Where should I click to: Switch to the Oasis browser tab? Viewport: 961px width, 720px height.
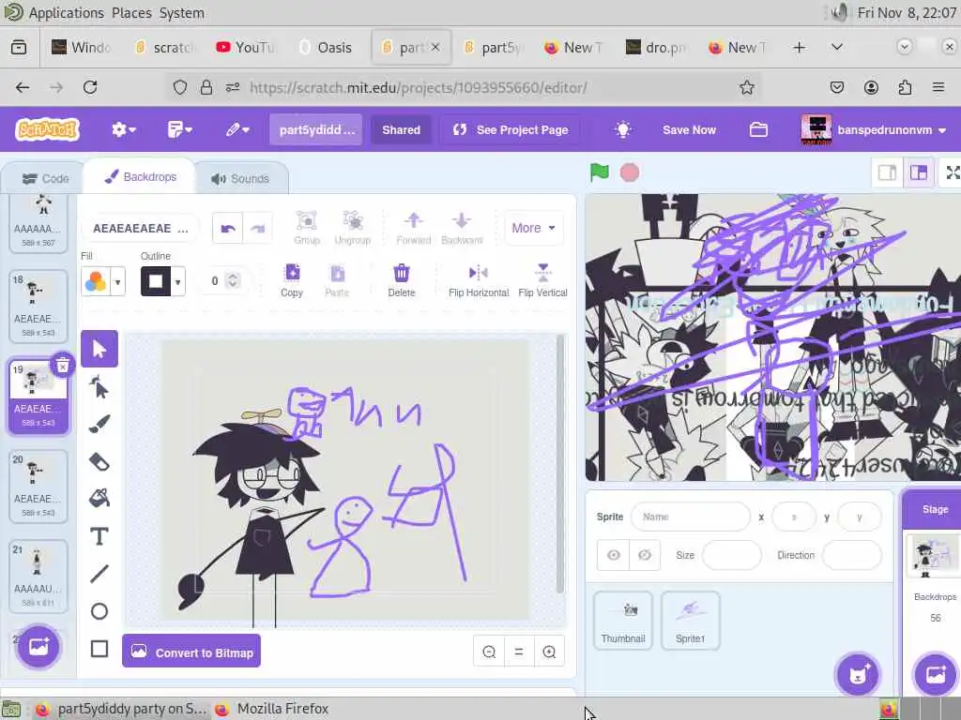326,47
